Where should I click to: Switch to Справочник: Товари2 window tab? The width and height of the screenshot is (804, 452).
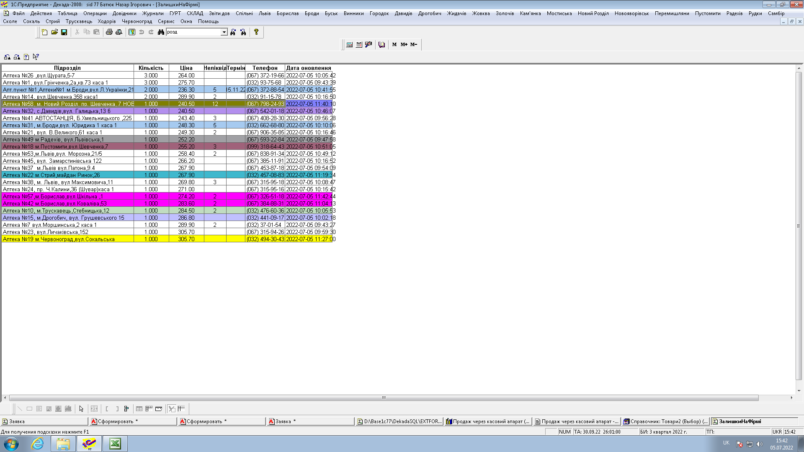665,421
